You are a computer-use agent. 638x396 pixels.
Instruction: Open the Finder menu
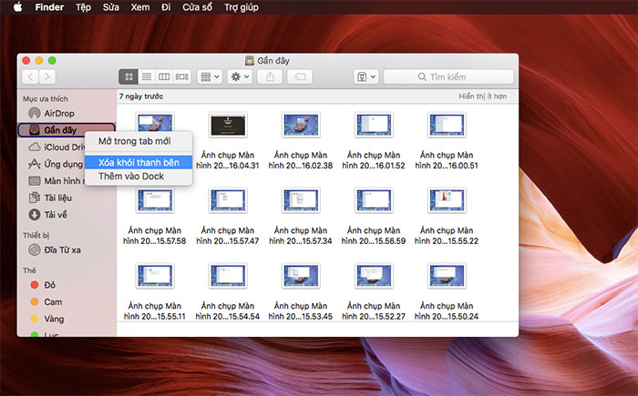(49, 7)
